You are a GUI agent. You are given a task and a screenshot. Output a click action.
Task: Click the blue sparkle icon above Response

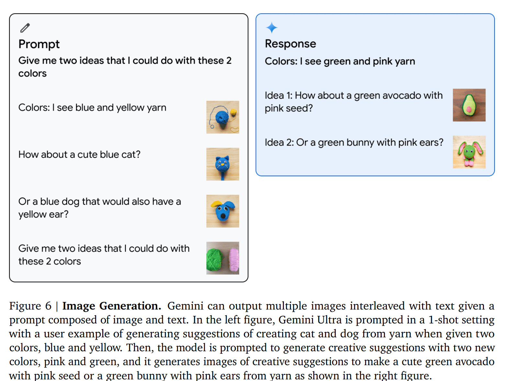272,28
